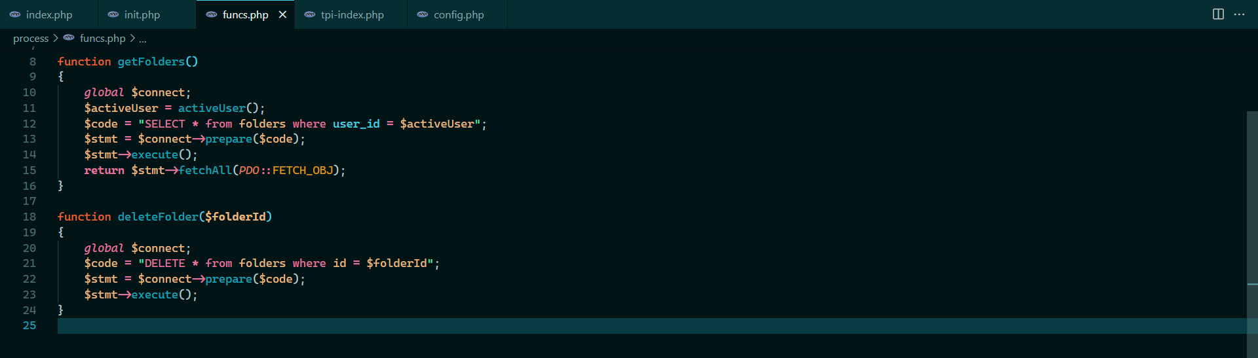This screenshot has height=358, width=1258.
Task: Click the breadcrumb ellipsis symbol item
Action: coord(142,39)
